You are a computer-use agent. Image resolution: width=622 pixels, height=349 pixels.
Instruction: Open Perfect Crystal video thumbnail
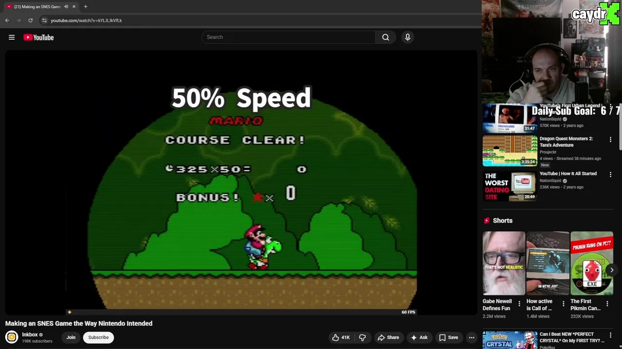510,340
